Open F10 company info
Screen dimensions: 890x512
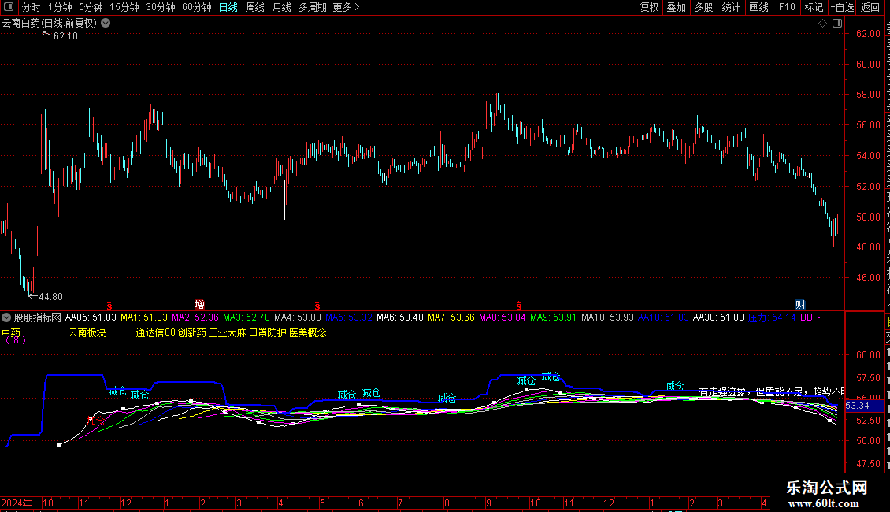click(x=787, y=7)
